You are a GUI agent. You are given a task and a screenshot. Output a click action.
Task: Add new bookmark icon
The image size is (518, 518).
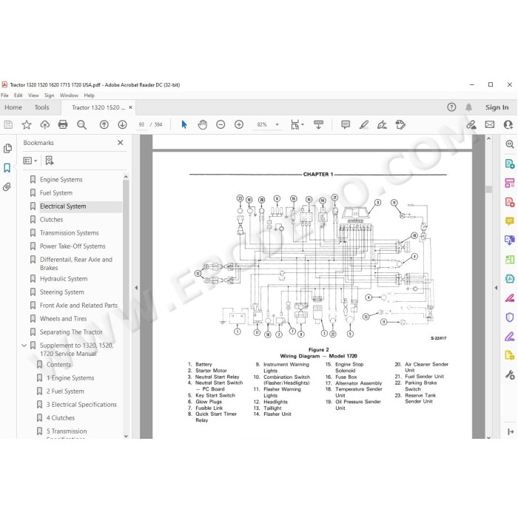[50, 161]
